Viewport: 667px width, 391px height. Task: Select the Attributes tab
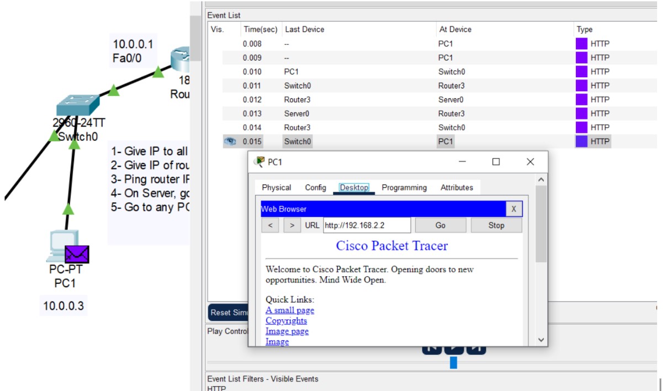457,188
